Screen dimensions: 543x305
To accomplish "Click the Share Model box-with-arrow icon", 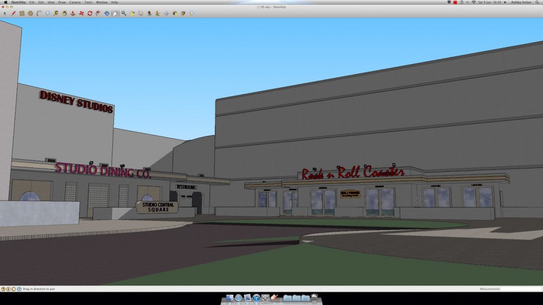I will point(183,14).
